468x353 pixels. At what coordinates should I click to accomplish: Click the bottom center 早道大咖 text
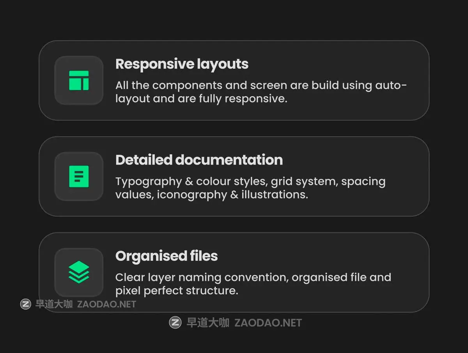(208, 323)
